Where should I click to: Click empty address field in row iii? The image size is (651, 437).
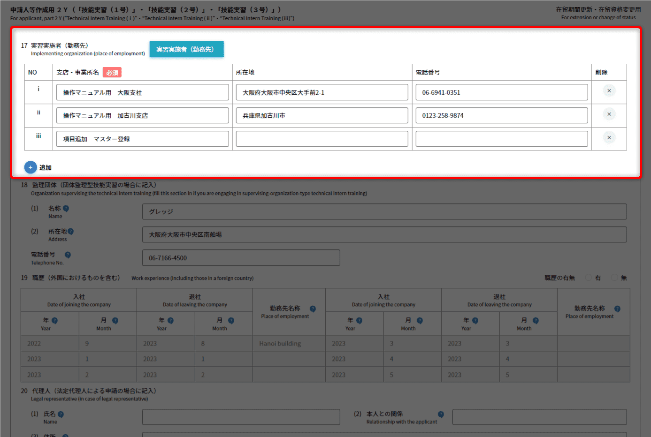(x=322, y=139)
